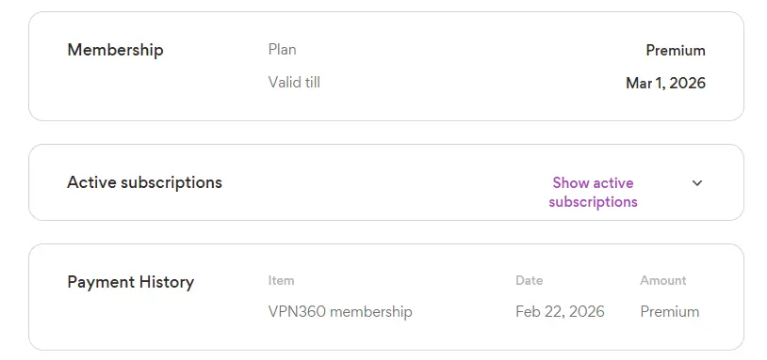Click the Payment History card panel
Image resolution: width=767 pixels, height=360 pixels.
tap(386, 297)
